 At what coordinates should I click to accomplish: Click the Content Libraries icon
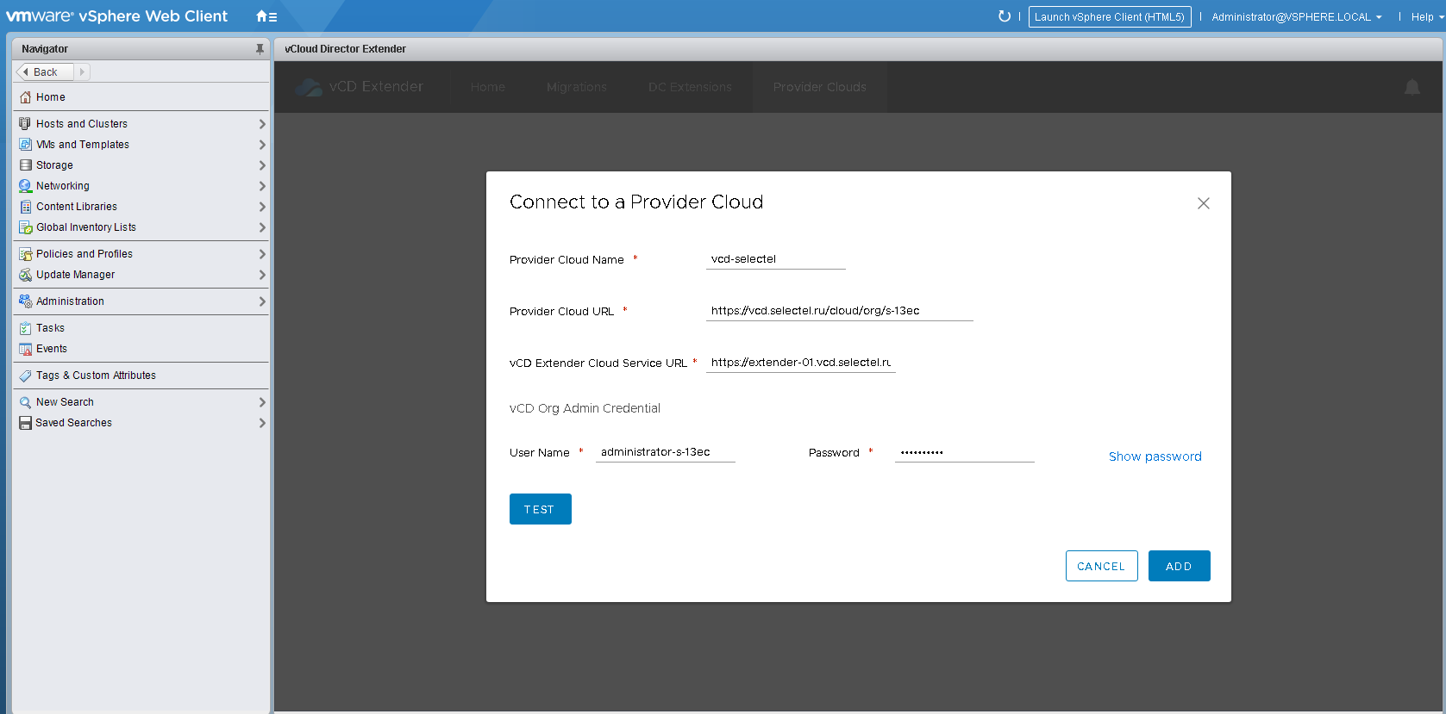pos(26,207)
